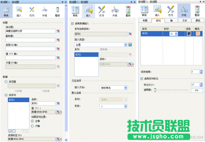
Task: Open marker shape dropdown for 系列1
Action: point(176,34)
